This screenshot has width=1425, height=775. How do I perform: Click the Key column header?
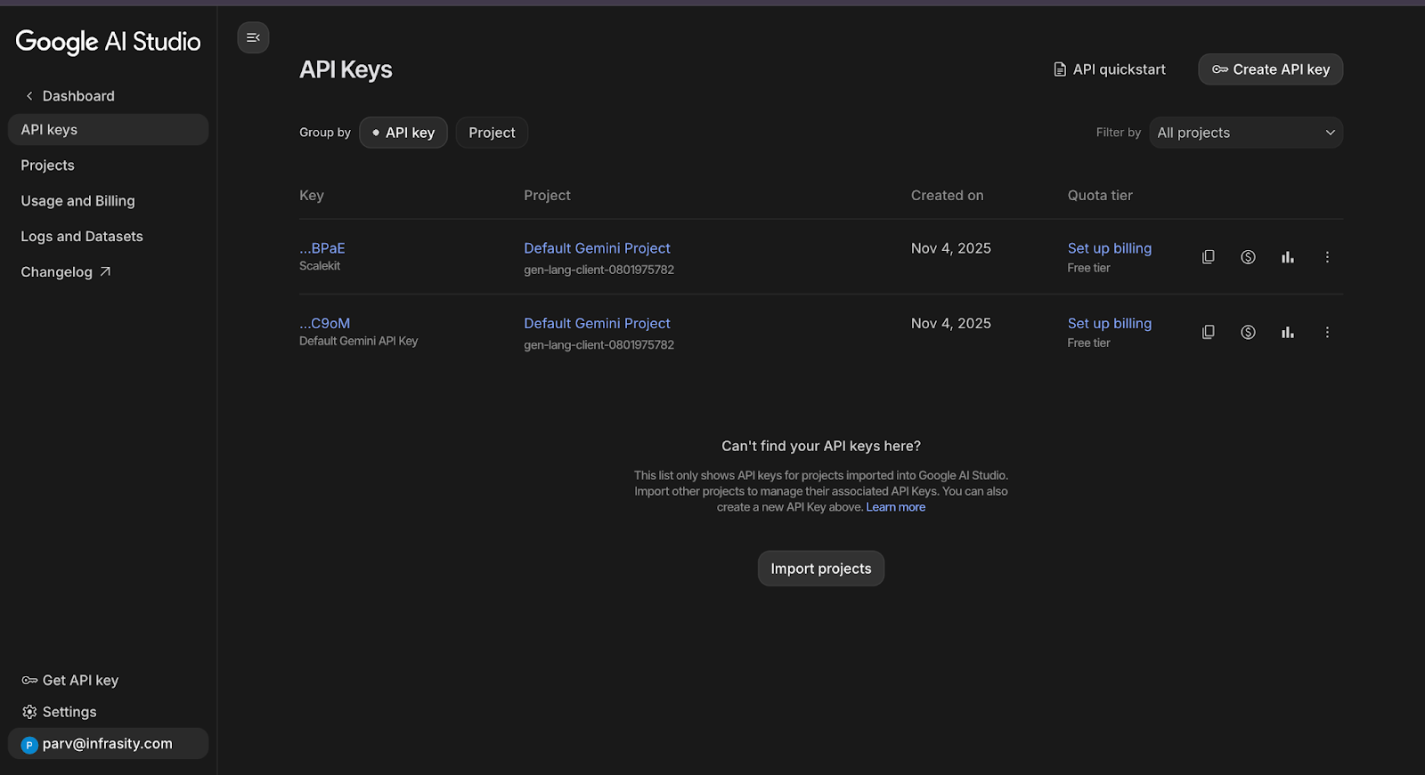pyautogui.click(x=312, y=195)
